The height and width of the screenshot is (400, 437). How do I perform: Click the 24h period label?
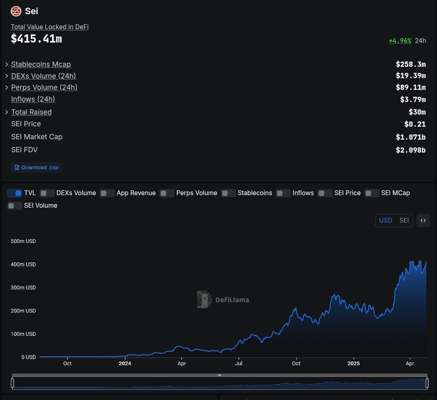pos(420,41)
